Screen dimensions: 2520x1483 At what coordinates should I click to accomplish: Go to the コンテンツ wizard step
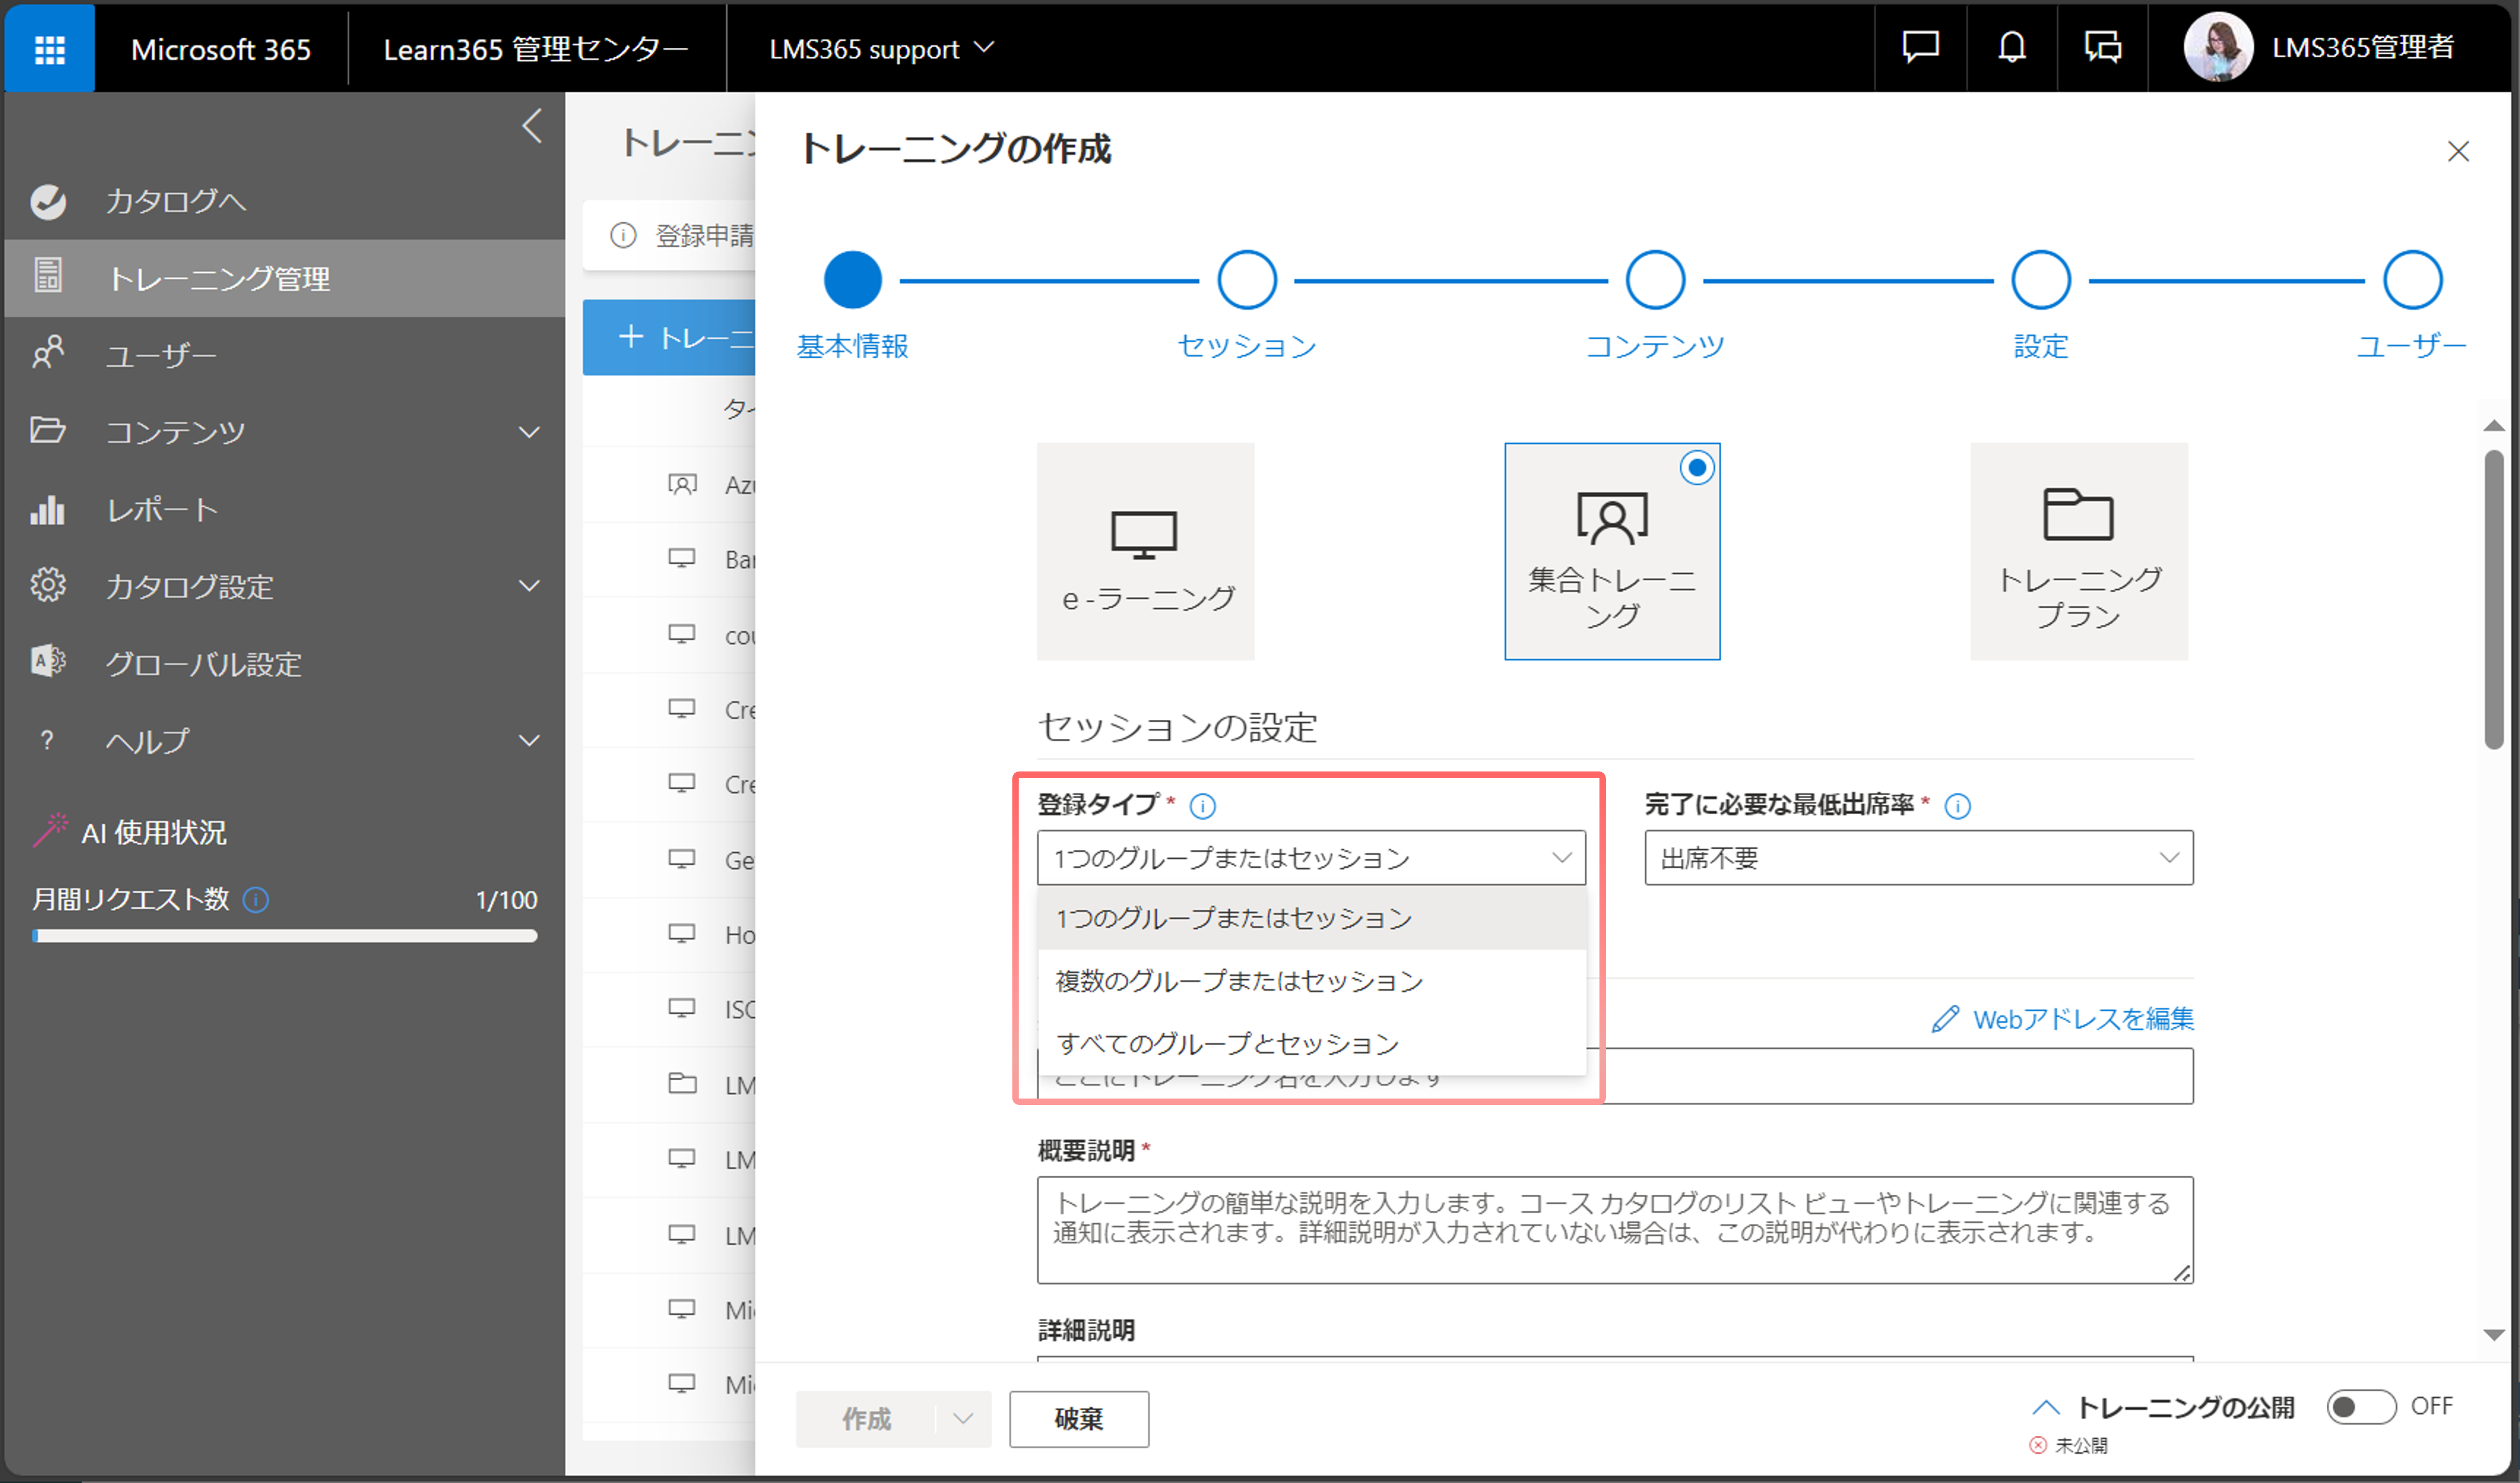pyautogui.click(x=1655, y=280)
